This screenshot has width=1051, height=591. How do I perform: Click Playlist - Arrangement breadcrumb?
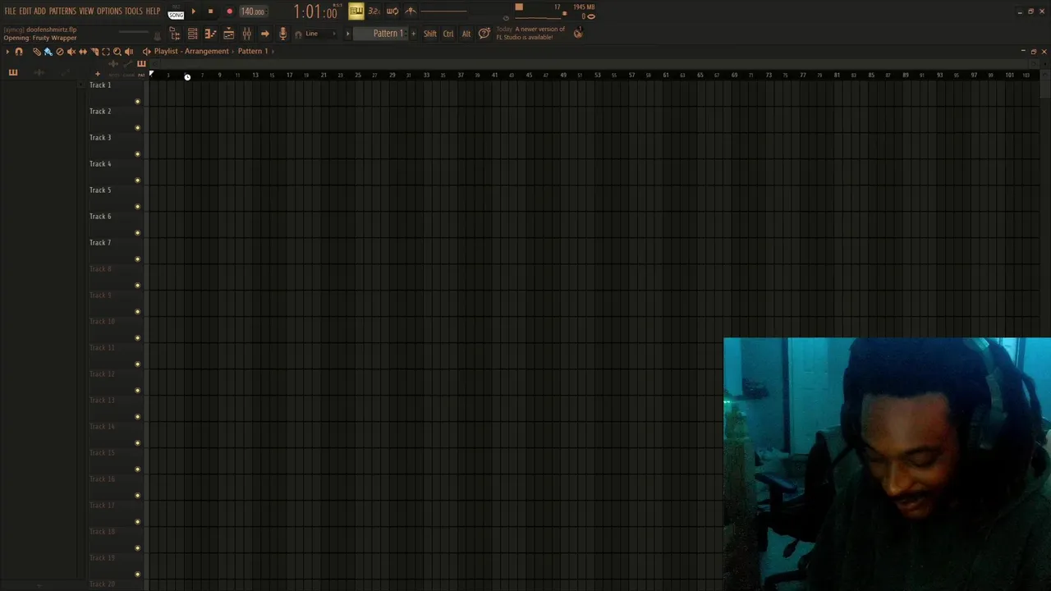point(191,52)
